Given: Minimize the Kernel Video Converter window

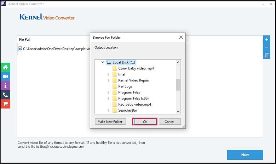Looking at the screenshot, I should [263, 4].
